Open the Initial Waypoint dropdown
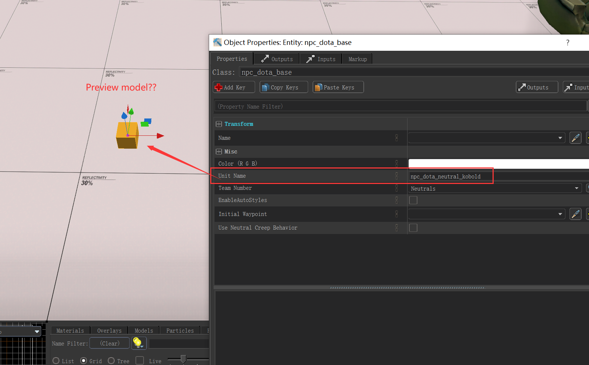 click(x=560, y=214)
